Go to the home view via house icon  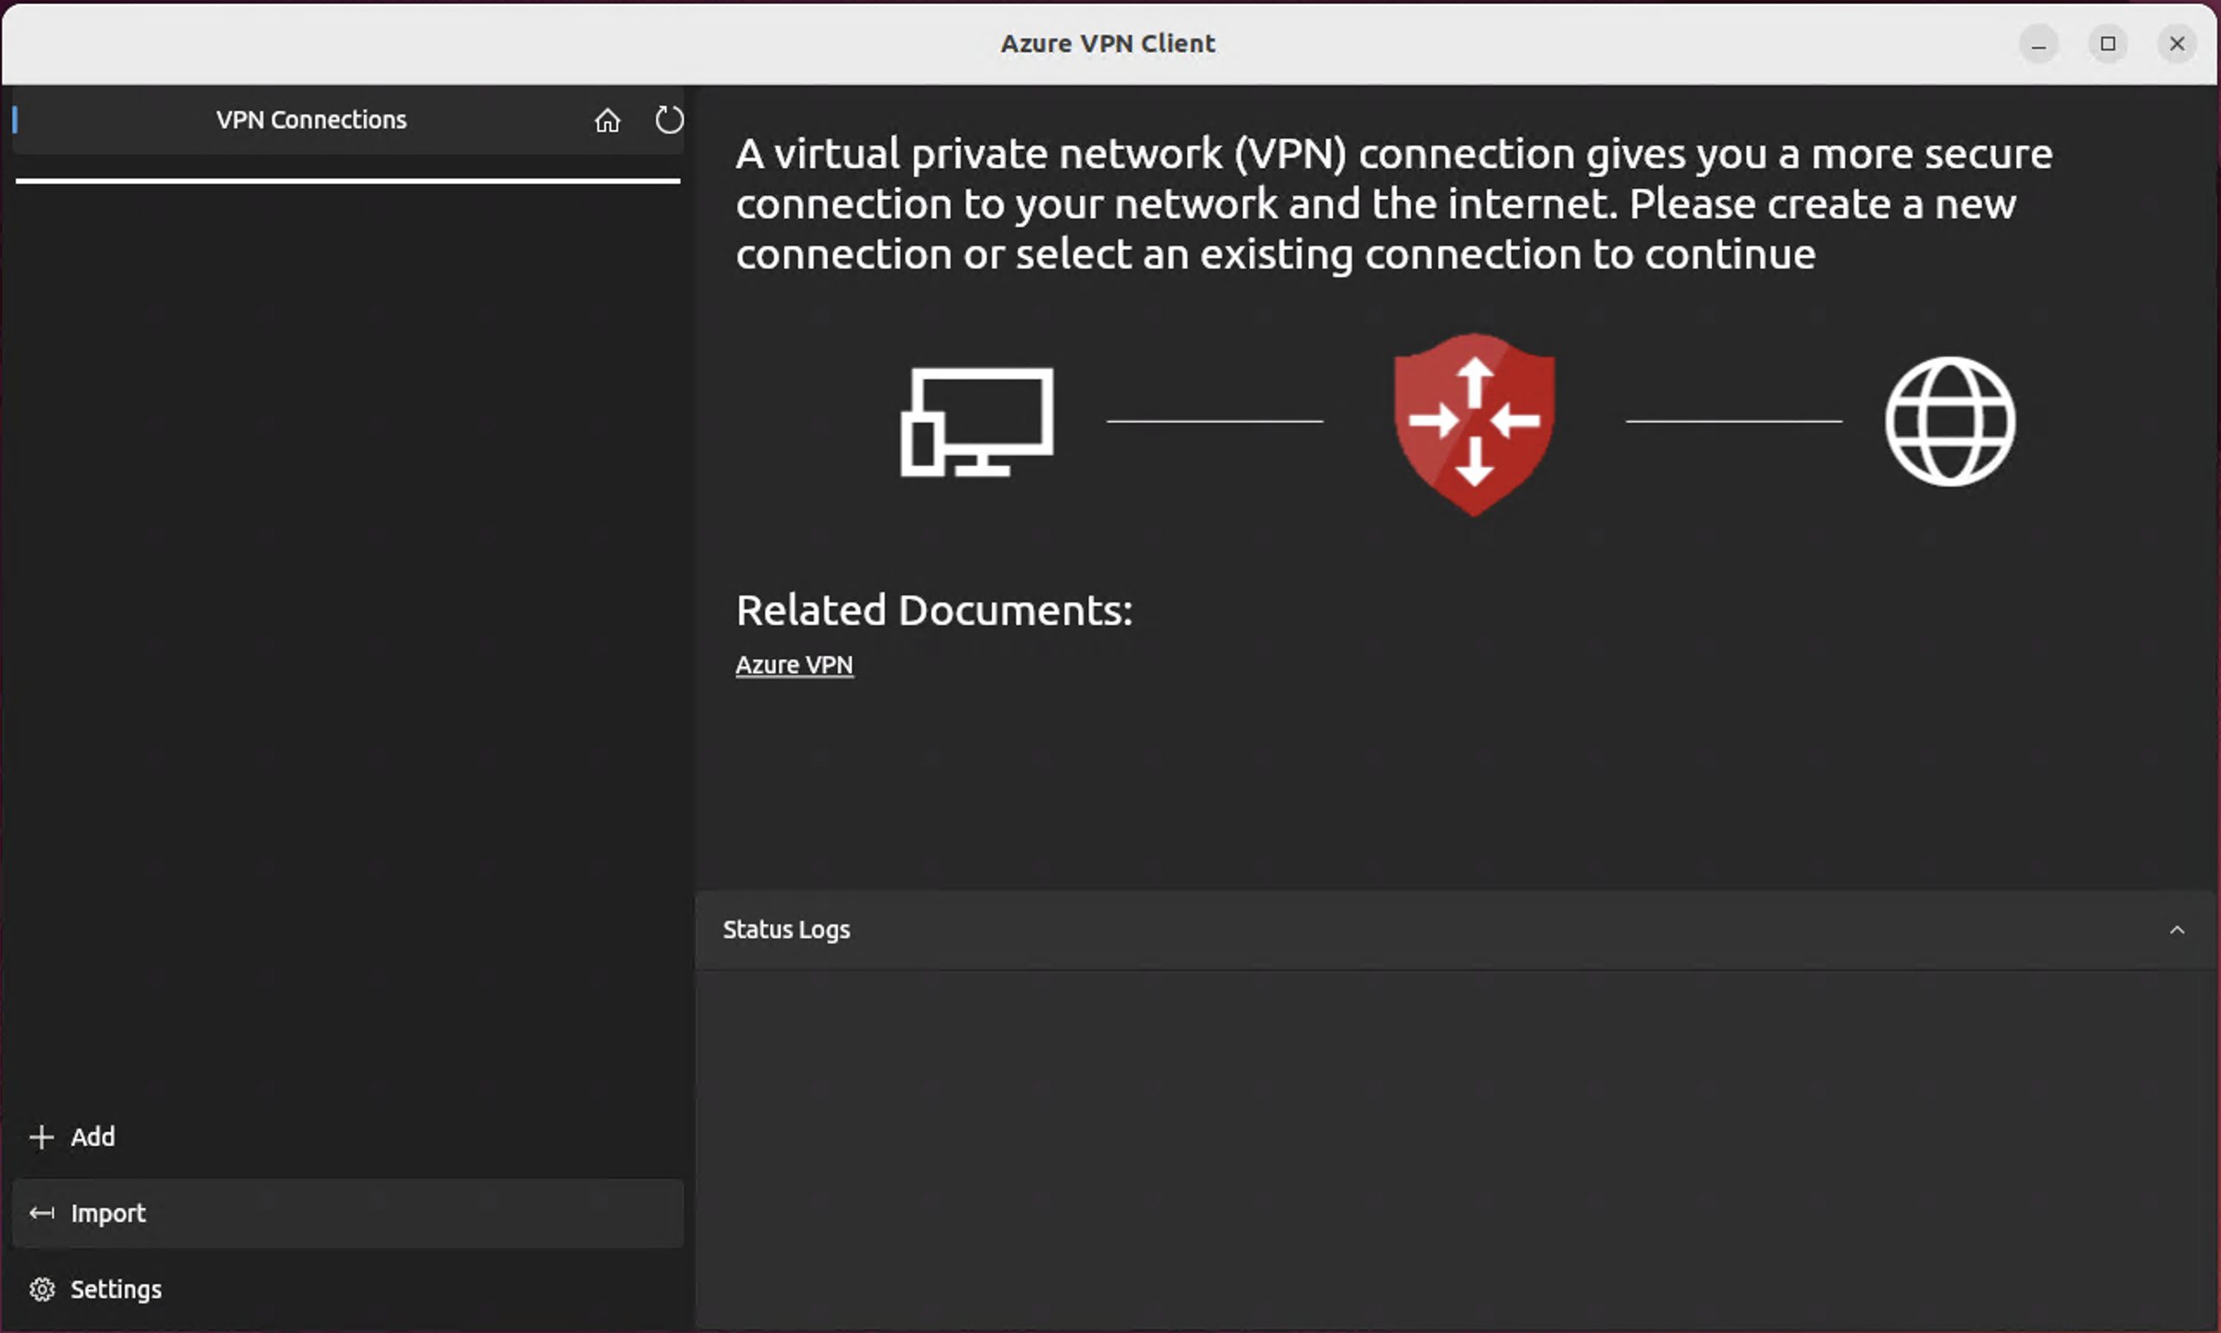[x=607, y=119]
